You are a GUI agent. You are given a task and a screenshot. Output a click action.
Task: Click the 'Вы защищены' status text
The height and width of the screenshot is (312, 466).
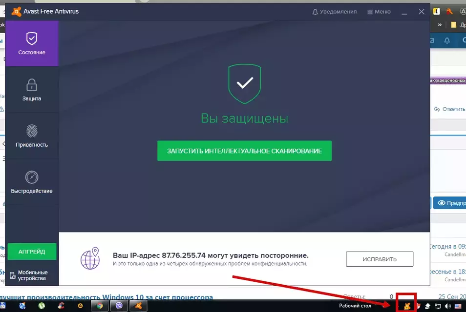(x=245, y=118)
